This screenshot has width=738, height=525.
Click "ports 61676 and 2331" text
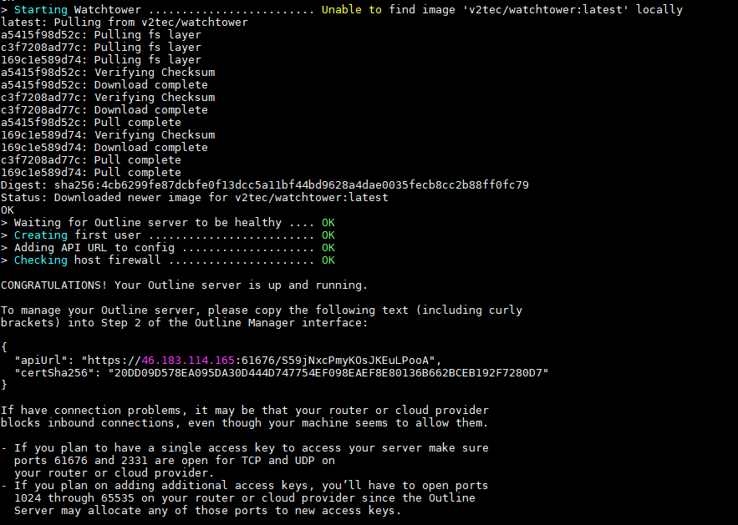[81, 461]
